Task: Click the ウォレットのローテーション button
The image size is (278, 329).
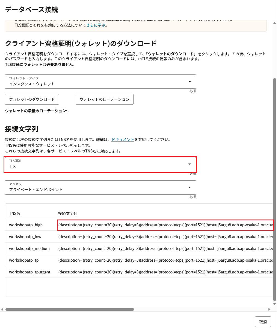Action: click(104, 99)
